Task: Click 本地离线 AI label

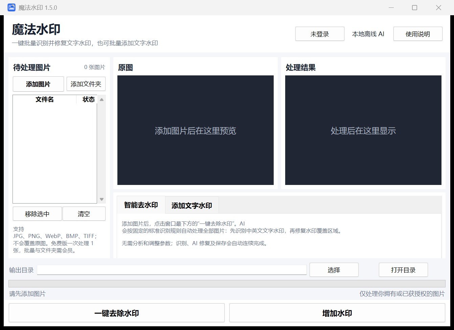Action: (x=368, y=34)
